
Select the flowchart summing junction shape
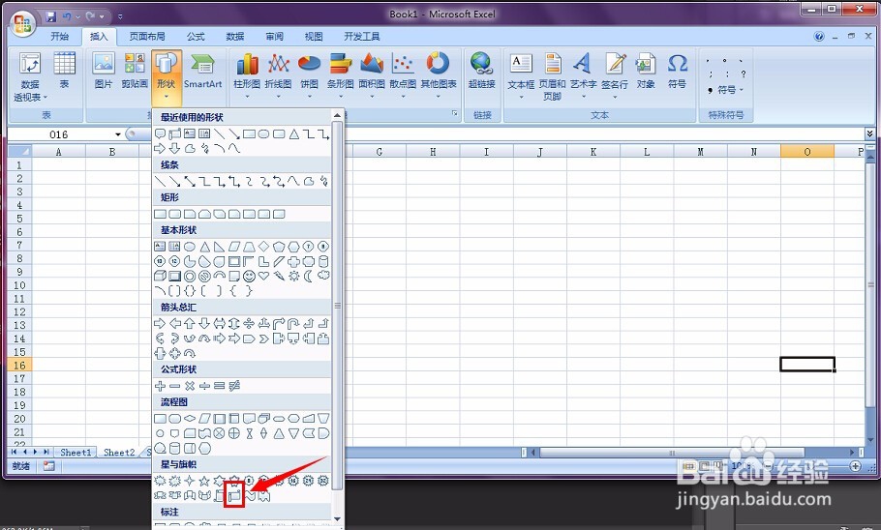(219, 433)
